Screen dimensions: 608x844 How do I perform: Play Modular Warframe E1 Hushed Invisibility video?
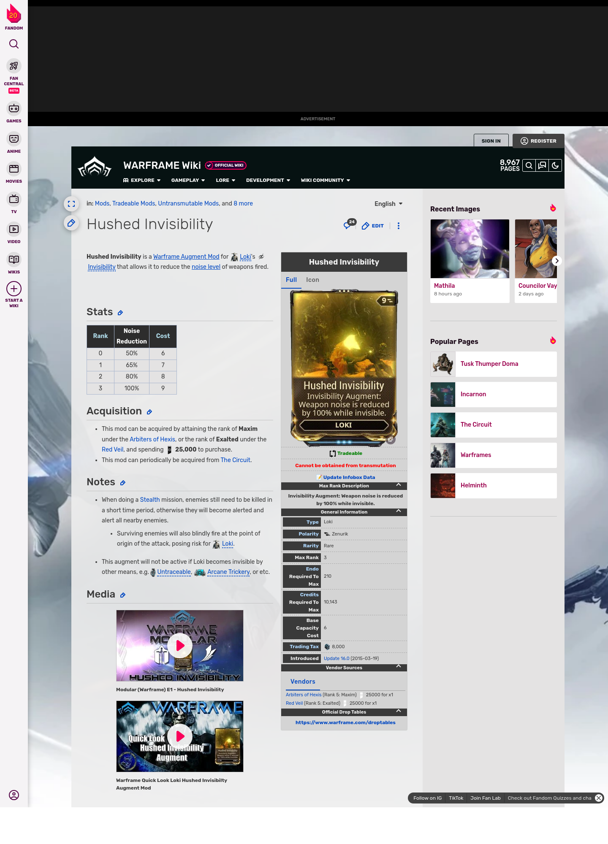[180, 646]
